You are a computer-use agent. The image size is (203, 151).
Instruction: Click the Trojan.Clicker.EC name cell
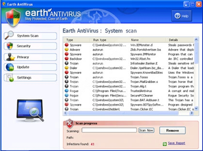[142, 109]
